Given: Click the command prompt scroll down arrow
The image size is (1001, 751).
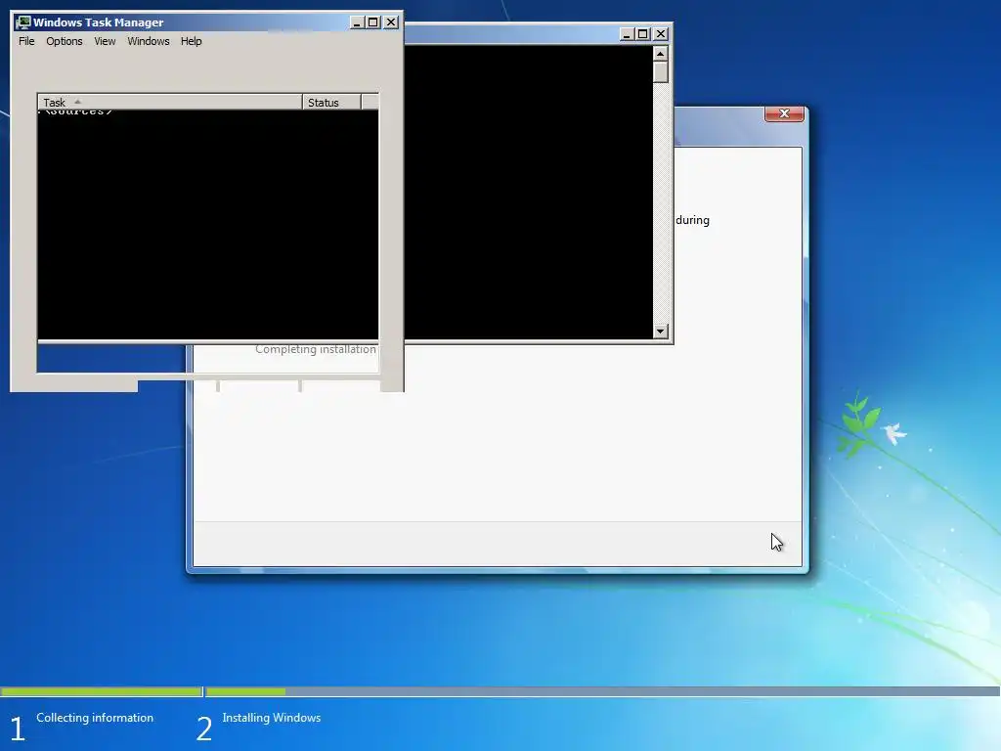Looking at the screenshot, I should click(x=660, y=331).
